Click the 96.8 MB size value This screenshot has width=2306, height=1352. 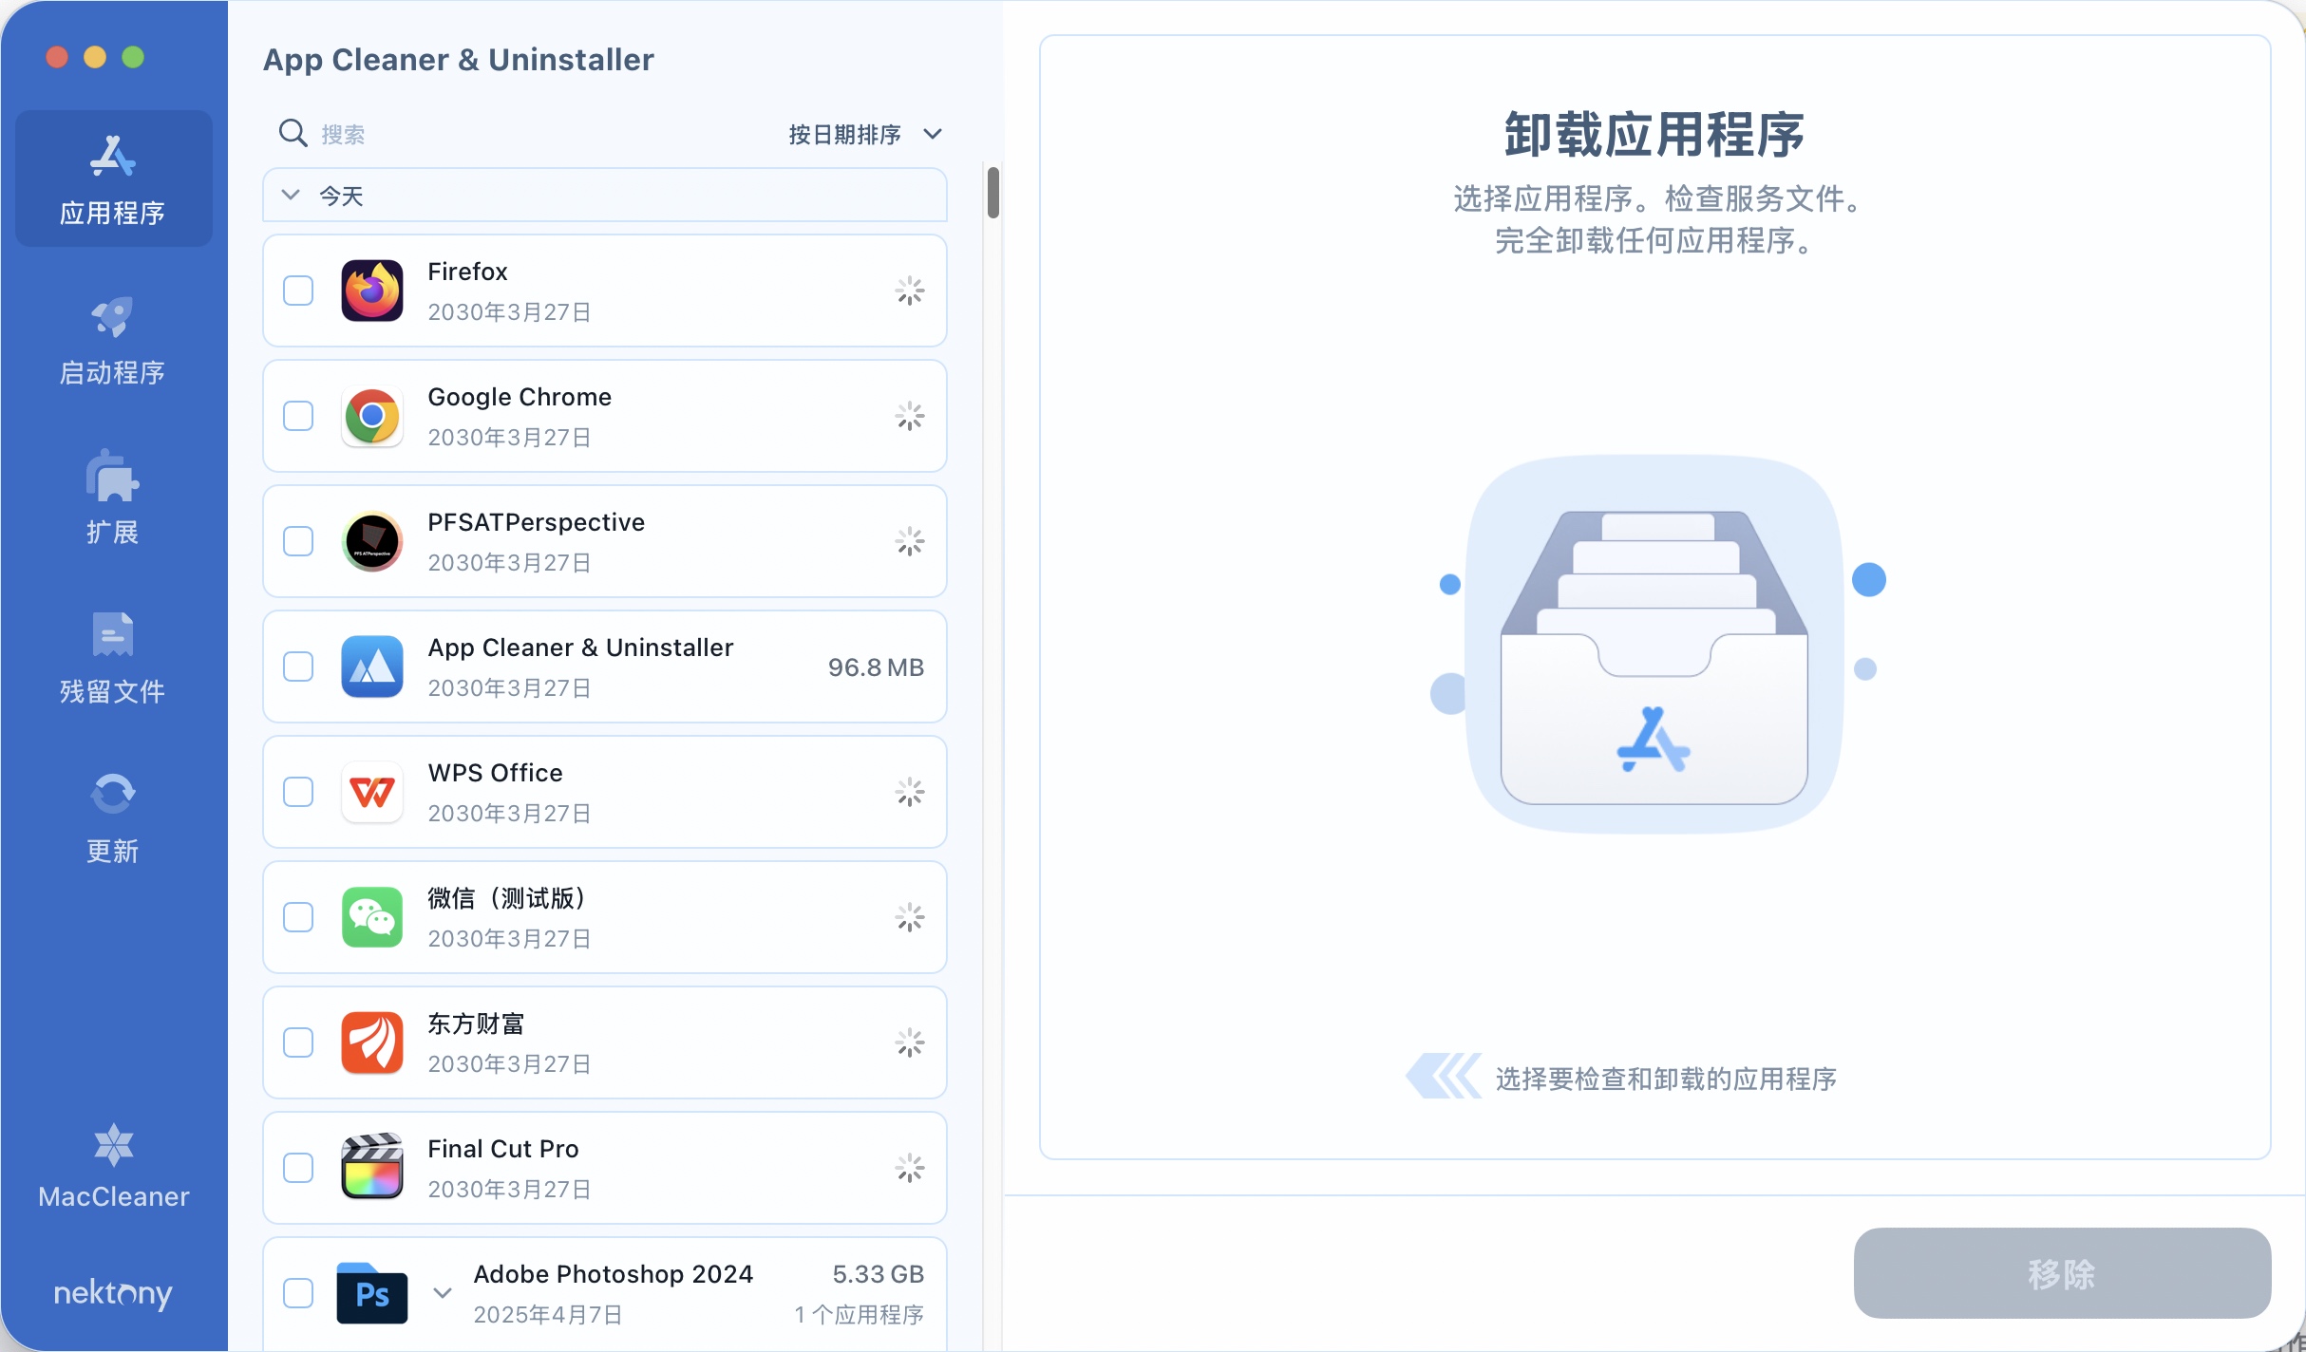(x=876, y=667)
